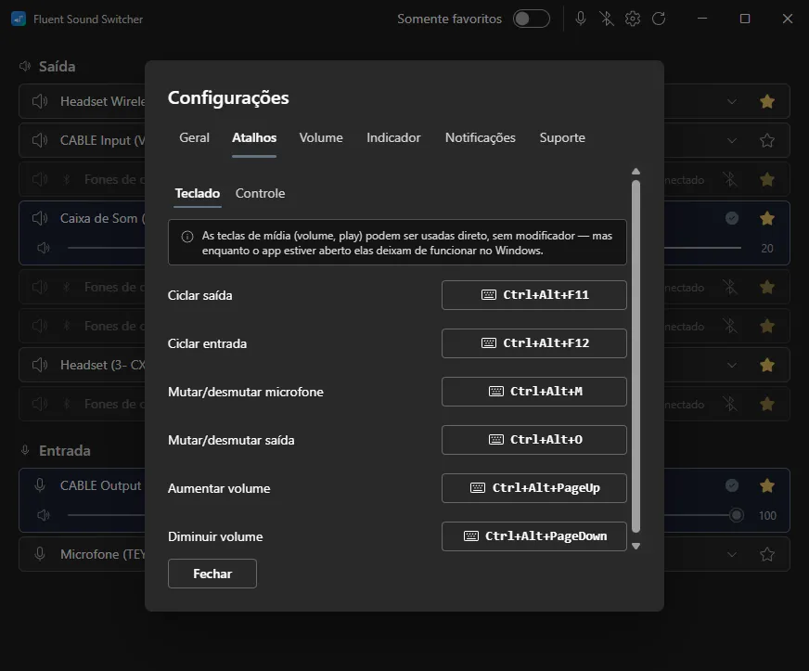Open settings via the gear icon
Viewport: 809px width, 671px height.
coord(633,19)
